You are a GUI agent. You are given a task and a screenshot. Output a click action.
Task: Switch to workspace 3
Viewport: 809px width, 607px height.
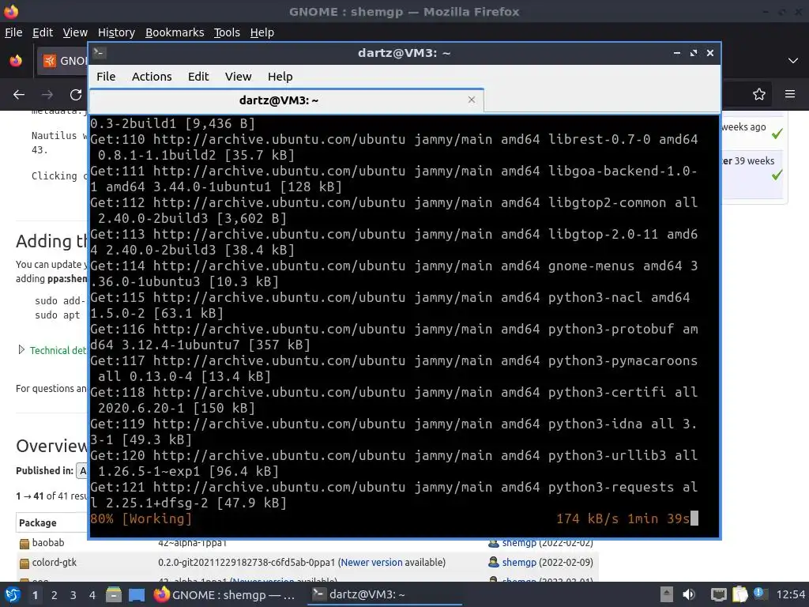(x=73, y=595)
